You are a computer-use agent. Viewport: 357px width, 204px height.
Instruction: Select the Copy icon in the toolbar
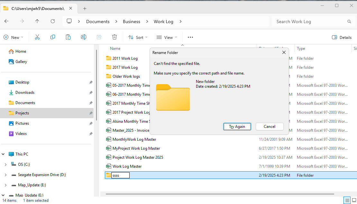53,37
